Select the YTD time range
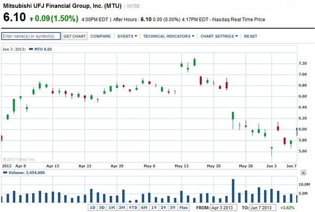 133,207
